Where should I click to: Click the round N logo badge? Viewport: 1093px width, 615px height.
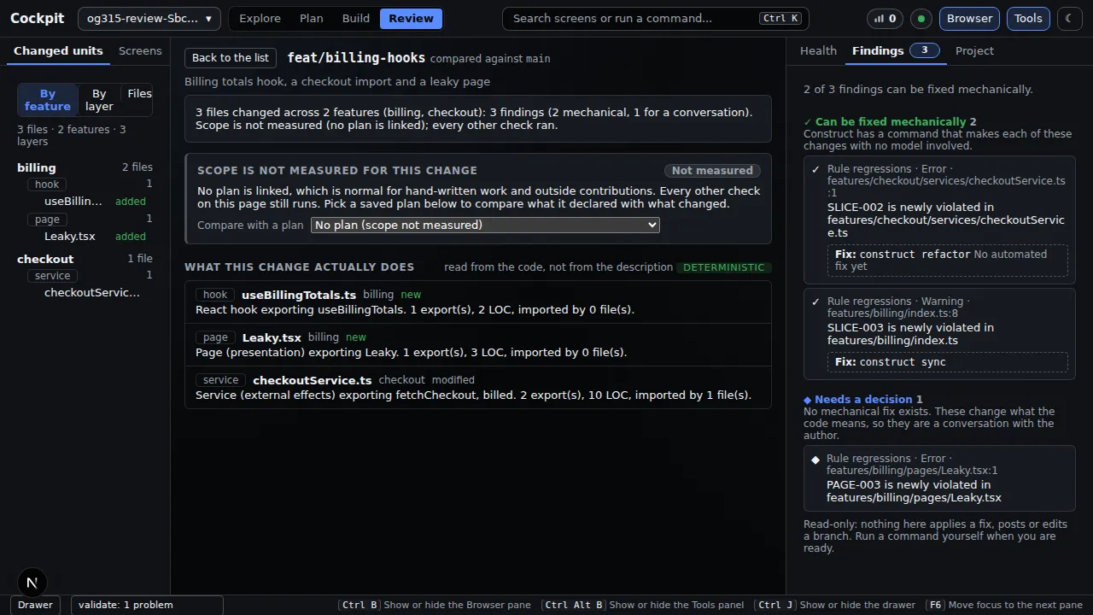32,583
